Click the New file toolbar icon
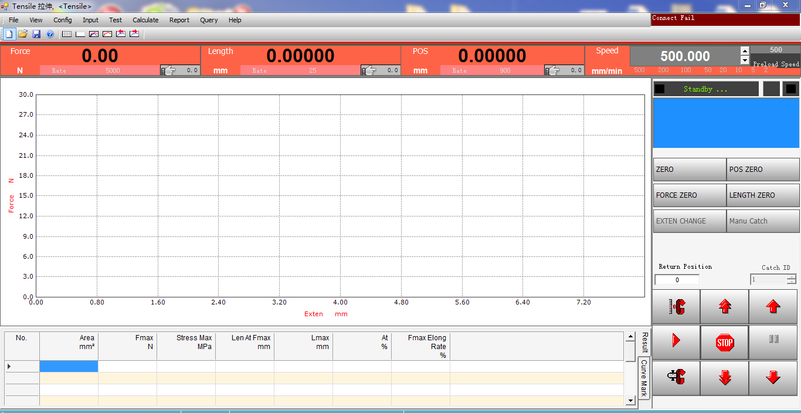 coord(9,34)
